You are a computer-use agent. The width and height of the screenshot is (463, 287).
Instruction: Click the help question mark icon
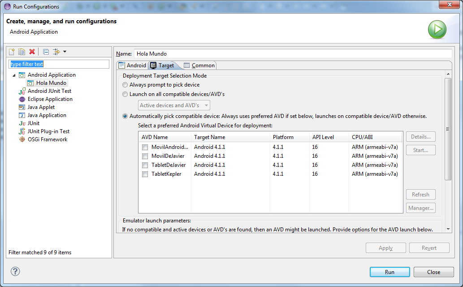pos(15,271)
